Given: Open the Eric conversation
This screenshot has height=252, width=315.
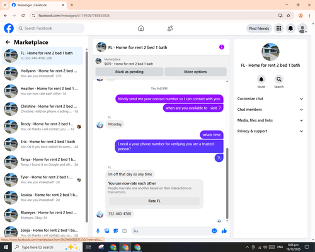Looking at the screenshot, I should pyautogui.click(x=43, y=144).
